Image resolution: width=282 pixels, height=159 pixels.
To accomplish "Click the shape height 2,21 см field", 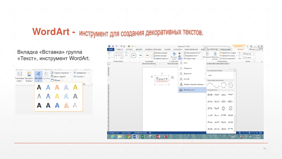I will point(250,54).
